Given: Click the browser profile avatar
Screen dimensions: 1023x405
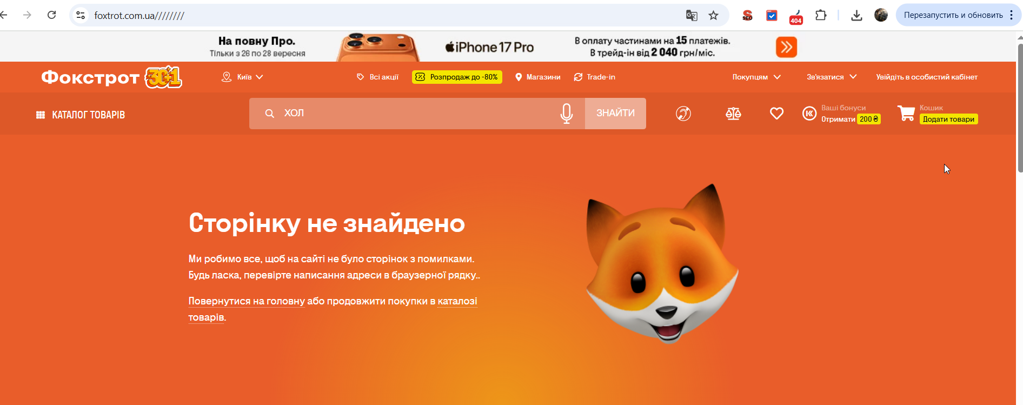Looking at the screenshot, I should coord(881,15).
